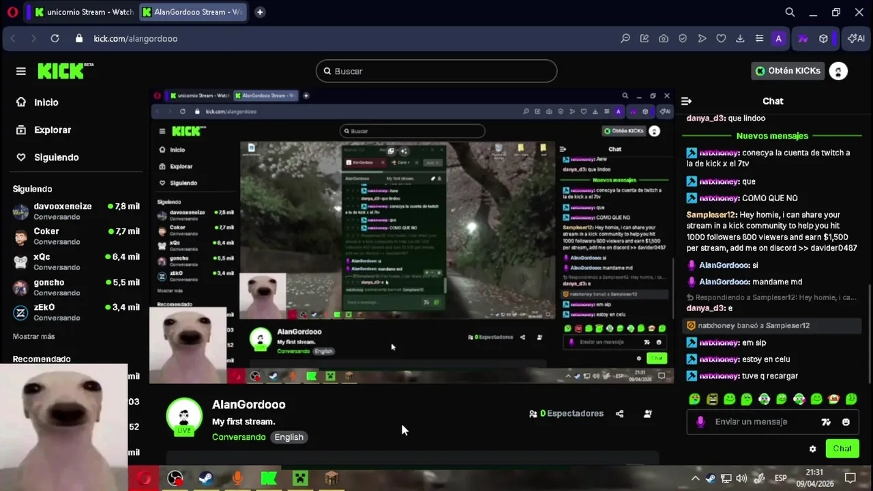Open the Opera AI assistant button
The height and width of the screenshot is (491, 873).
856,39
